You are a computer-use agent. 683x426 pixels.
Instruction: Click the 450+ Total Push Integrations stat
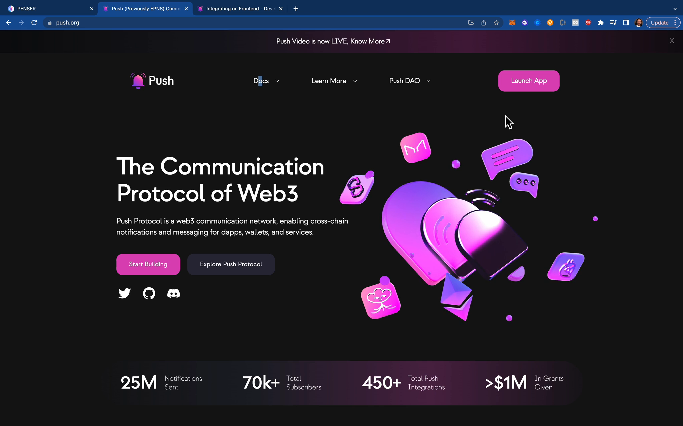403,382
